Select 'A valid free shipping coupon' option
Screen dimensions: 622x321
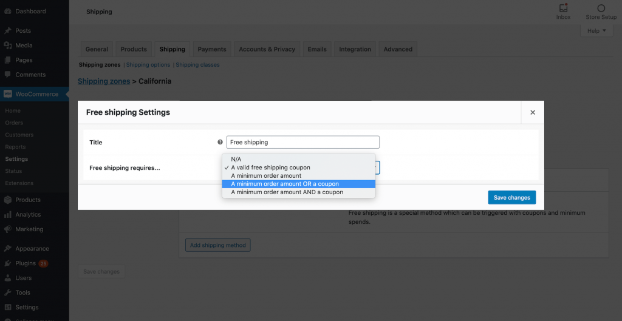(298, 167)
